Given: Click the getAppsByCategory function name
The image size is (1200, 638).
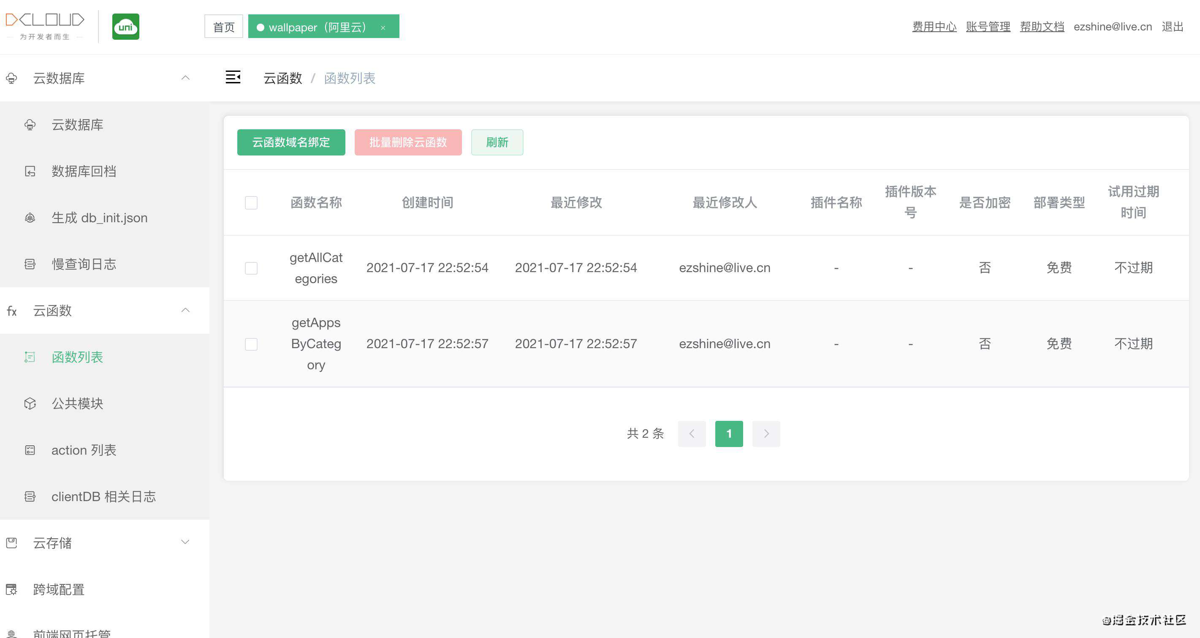Looking at the screenshot, I should (x=316, y=344).
